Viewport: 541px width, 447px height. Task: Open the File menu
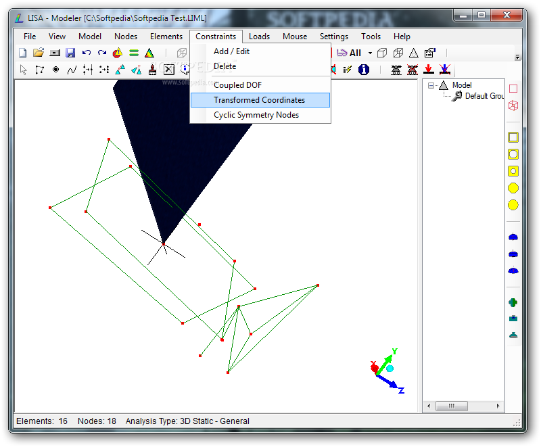30,37
